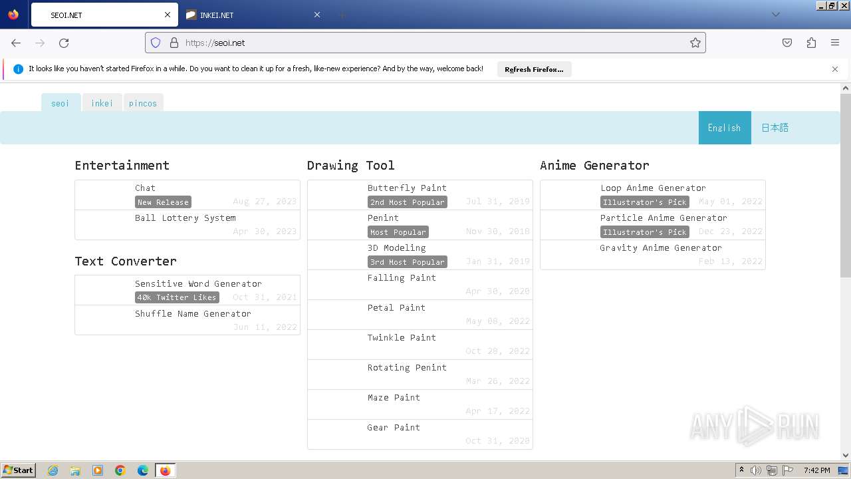Open the Action Center flag icon
The width and height of the screenshot is (851, 479).
pyautogui.click(x=788, y=470)
